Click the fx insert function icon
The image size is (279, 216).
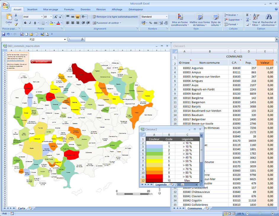82,39
